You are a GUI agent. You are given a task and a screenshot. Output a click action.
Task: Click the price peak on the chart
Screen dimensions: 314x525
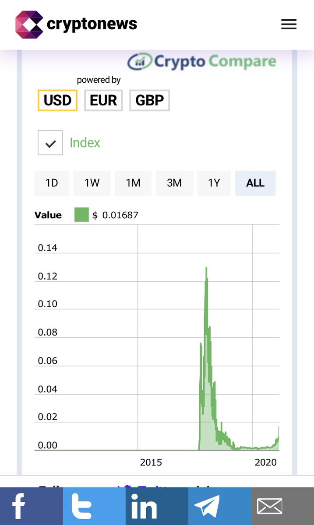tap(206, 268)
